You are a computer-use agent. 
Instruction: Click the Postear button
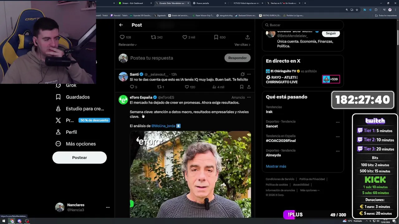pos(79,157)
